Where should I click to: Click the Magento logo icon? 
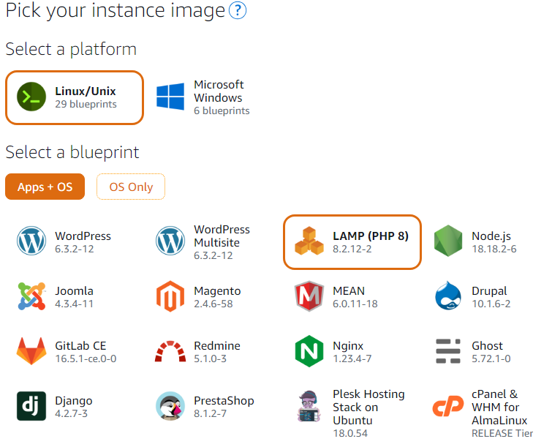[x=170, y=296]
